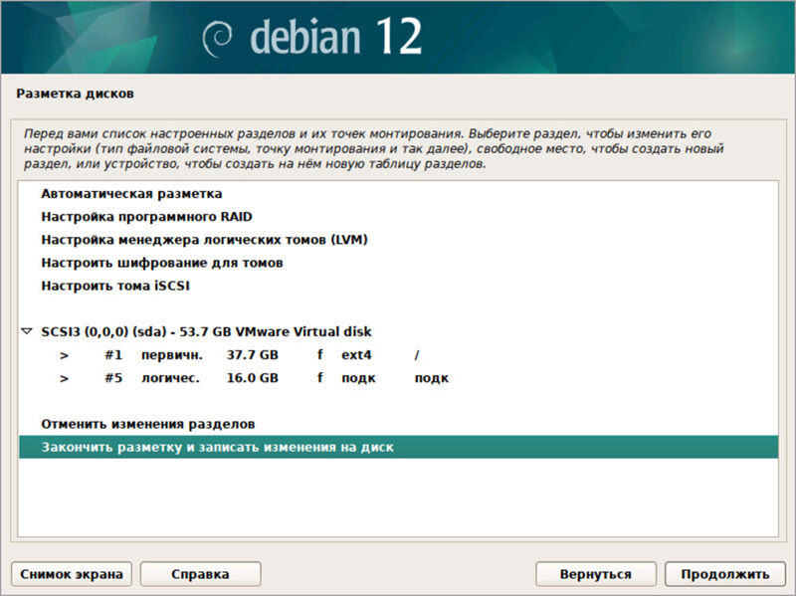This screenshot has height=596, width=796.
Task: Select the SCSI3 53.7 GB VMware Virtual disk
Action: (x=206, y=331)
